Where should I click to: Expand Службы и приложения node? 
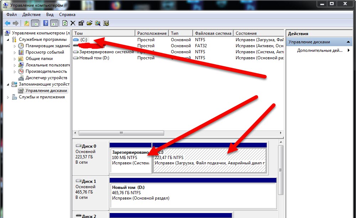click(8, 97)
